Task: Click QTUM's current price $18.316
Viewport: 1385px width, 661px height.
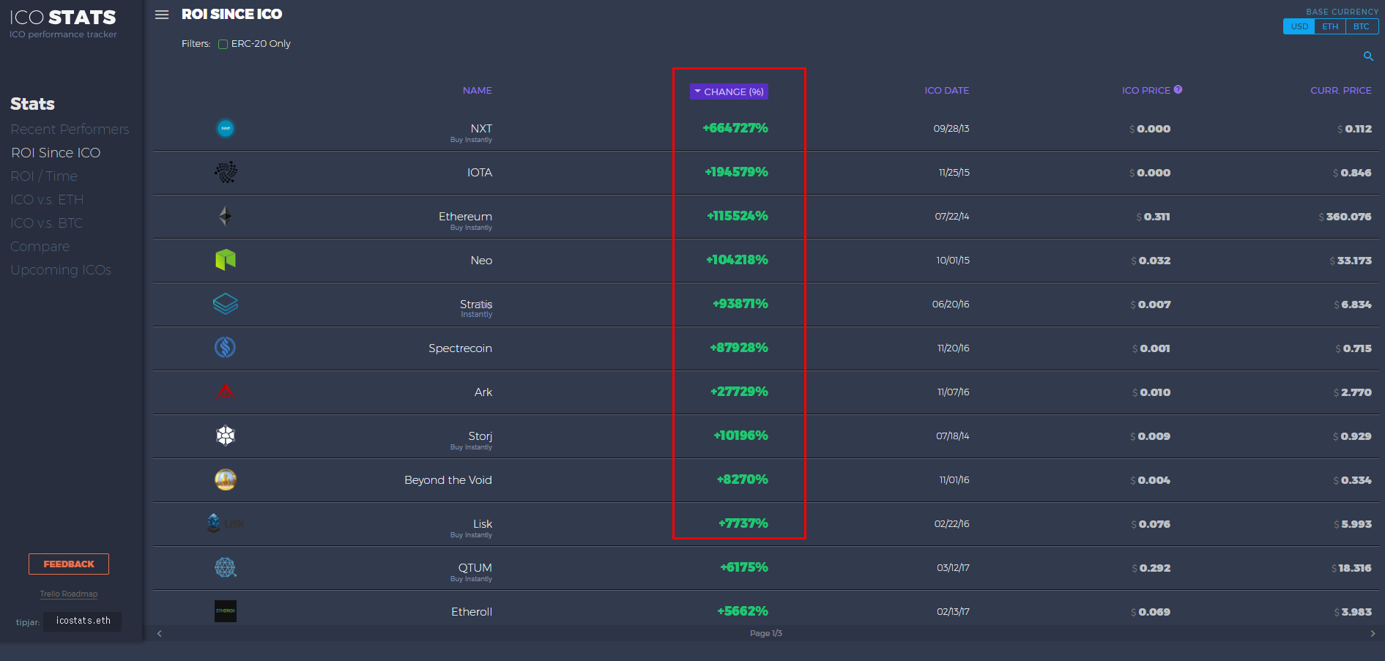Action: pyautogui.click(x=1351, y=568)
